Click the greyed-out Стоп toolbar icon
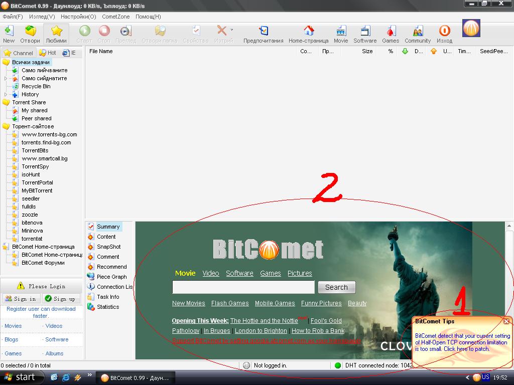514x385 pixels. point(104,31)
